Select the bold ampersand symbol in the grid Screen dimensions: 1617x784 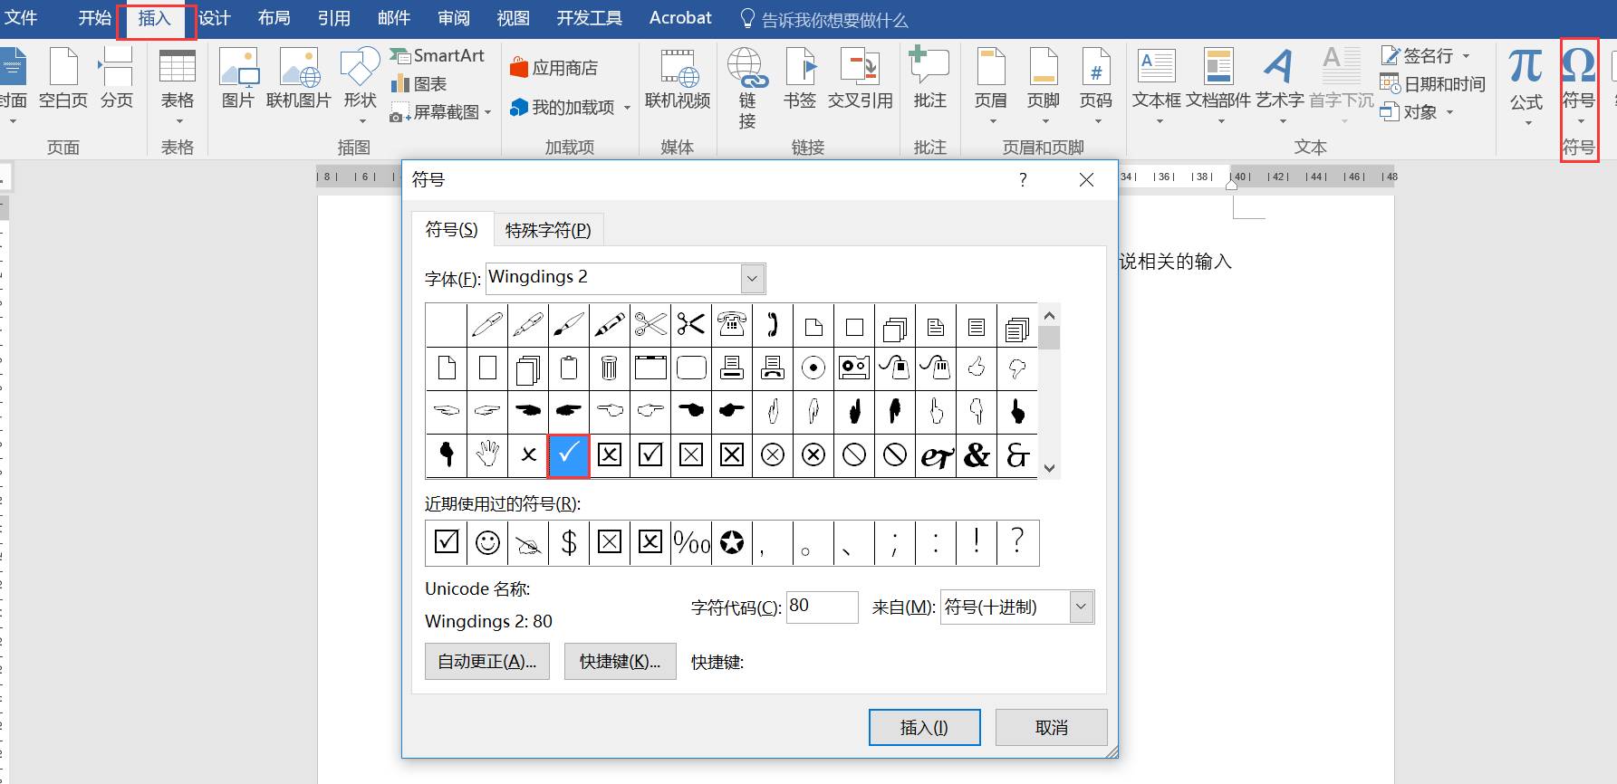click(x=977, y=455)
